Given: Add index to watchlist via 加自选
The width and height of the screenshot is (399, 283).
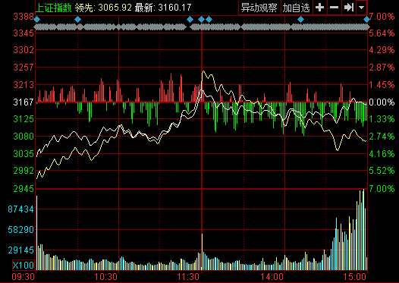Looking at the screenshot, I should (296, 8).
